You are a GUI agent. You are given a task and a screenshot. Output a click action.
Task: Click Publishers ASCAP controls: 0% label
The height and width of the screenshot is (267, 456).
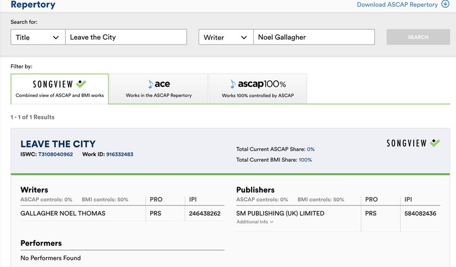click(x=262, y=200)
